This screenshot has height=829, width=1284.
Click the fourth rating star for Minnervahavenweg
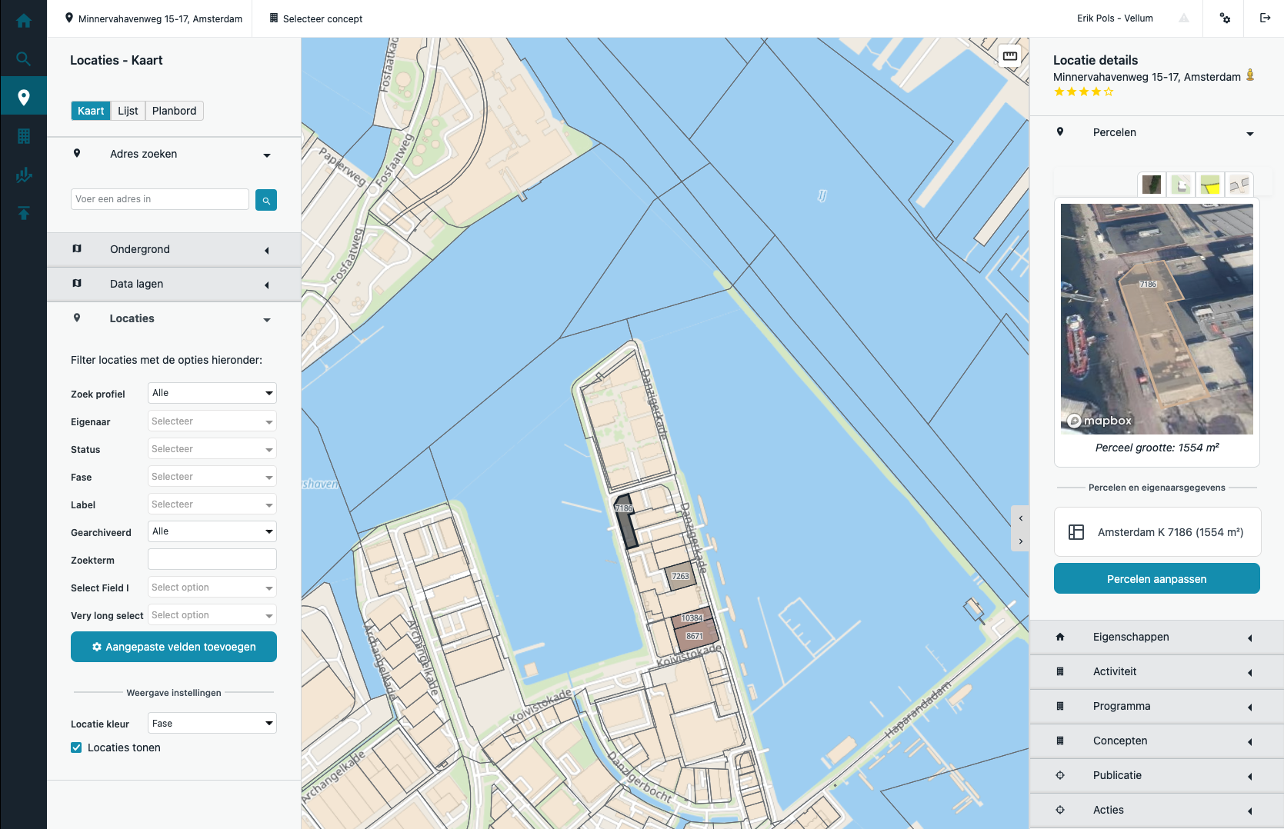(1096, 92)
